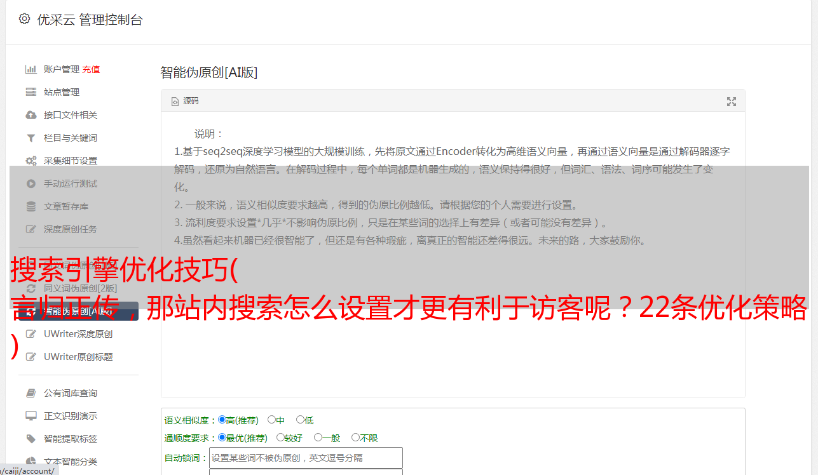Open the 公有词库查询 menu item
The image size is (818, 475).
(71, 393)
